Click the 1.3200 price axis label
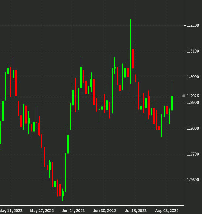Screen dimensions: 202x214 (193, 26)
